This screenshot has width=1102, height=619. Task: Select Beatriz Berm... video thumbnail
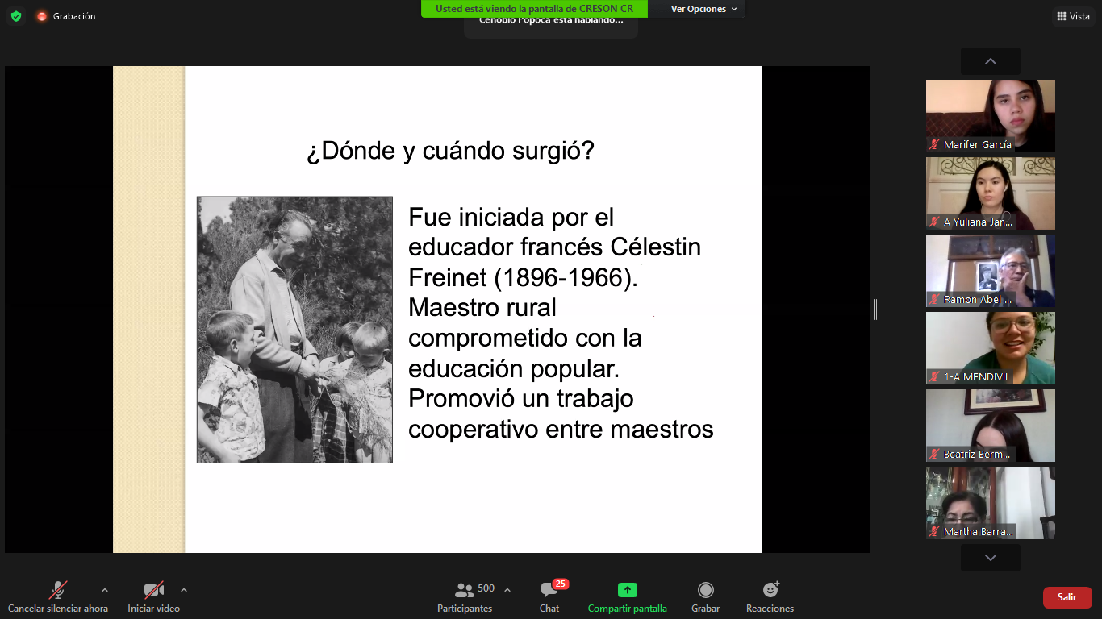pyautogui.click(x=990, y=426)
